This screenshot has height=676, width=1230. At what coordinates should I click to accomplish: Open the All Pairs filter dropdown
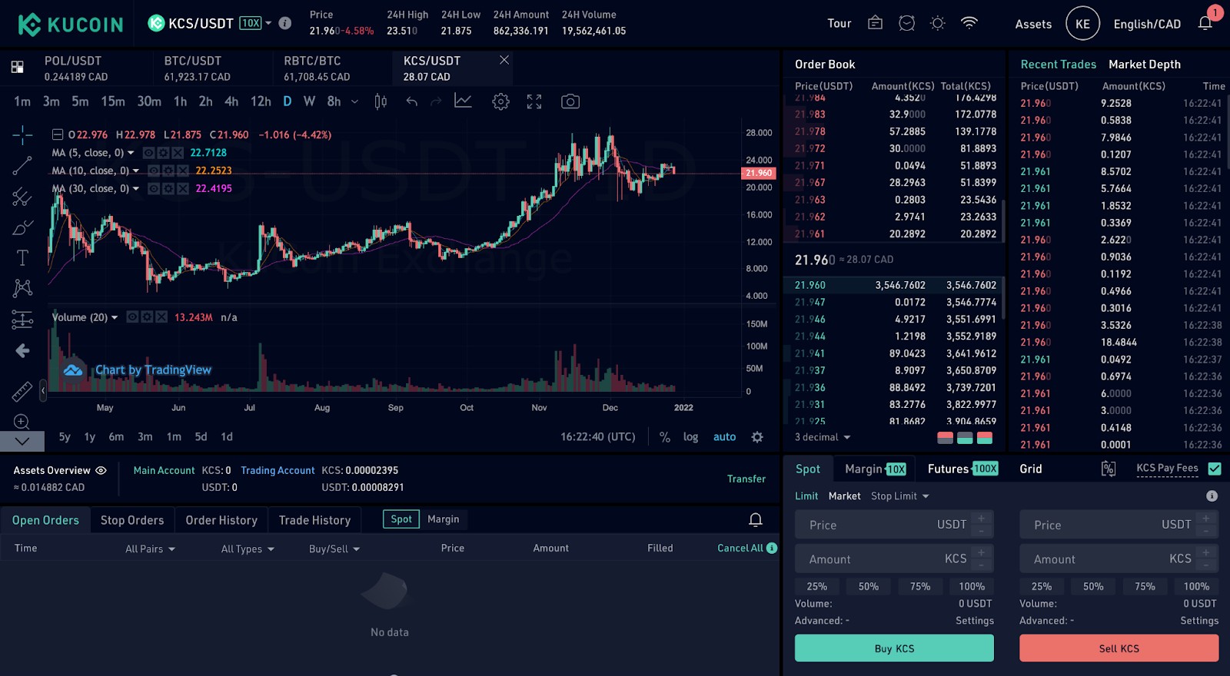[150, 548]
